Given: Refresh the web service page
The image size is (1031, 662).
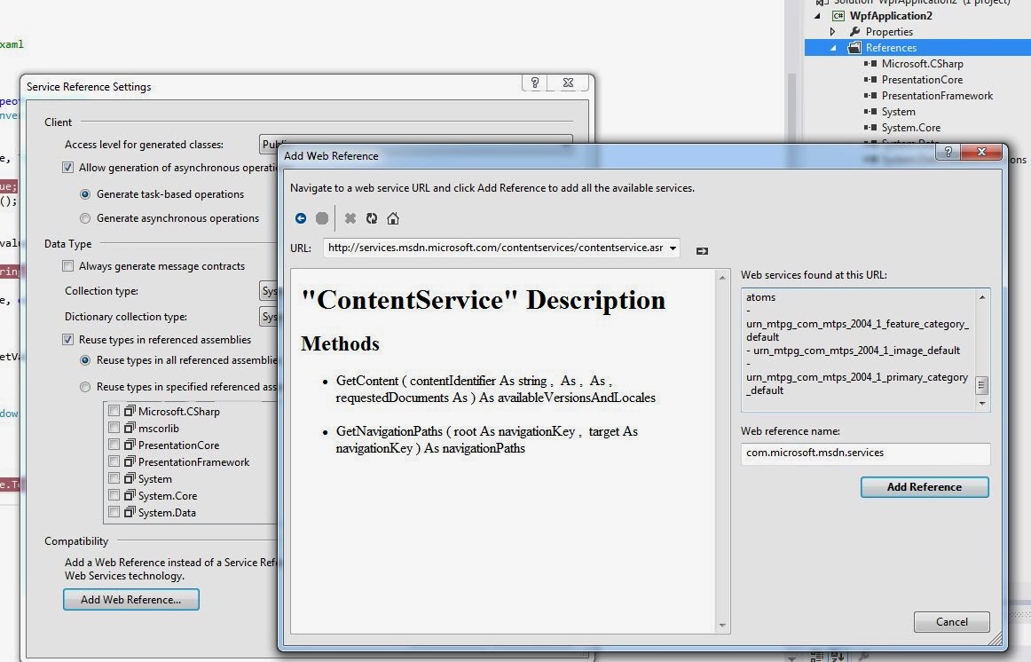Looking at the screenshot, I should (372, 218).
